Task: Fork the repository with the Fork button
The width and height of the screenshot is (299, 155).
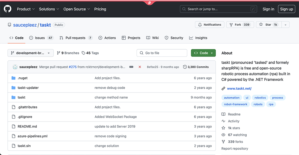Action: tap(240, 24)
